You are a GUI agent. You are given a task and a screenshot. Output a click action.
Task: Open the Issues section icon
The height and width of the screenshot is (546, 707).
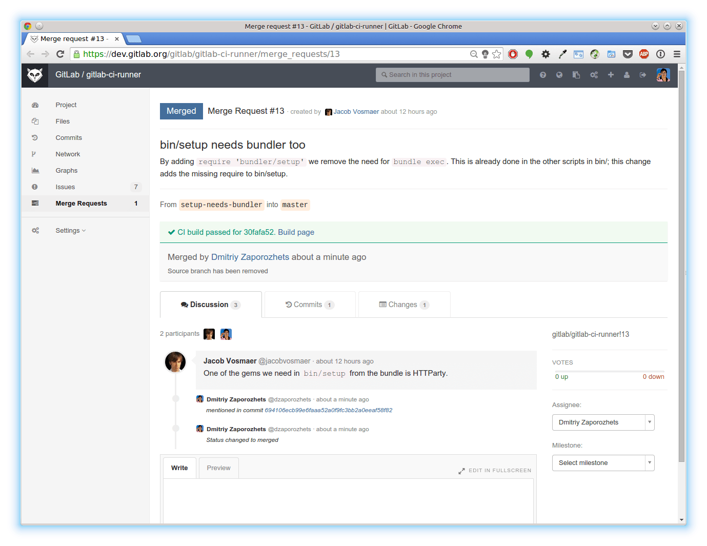35,187
